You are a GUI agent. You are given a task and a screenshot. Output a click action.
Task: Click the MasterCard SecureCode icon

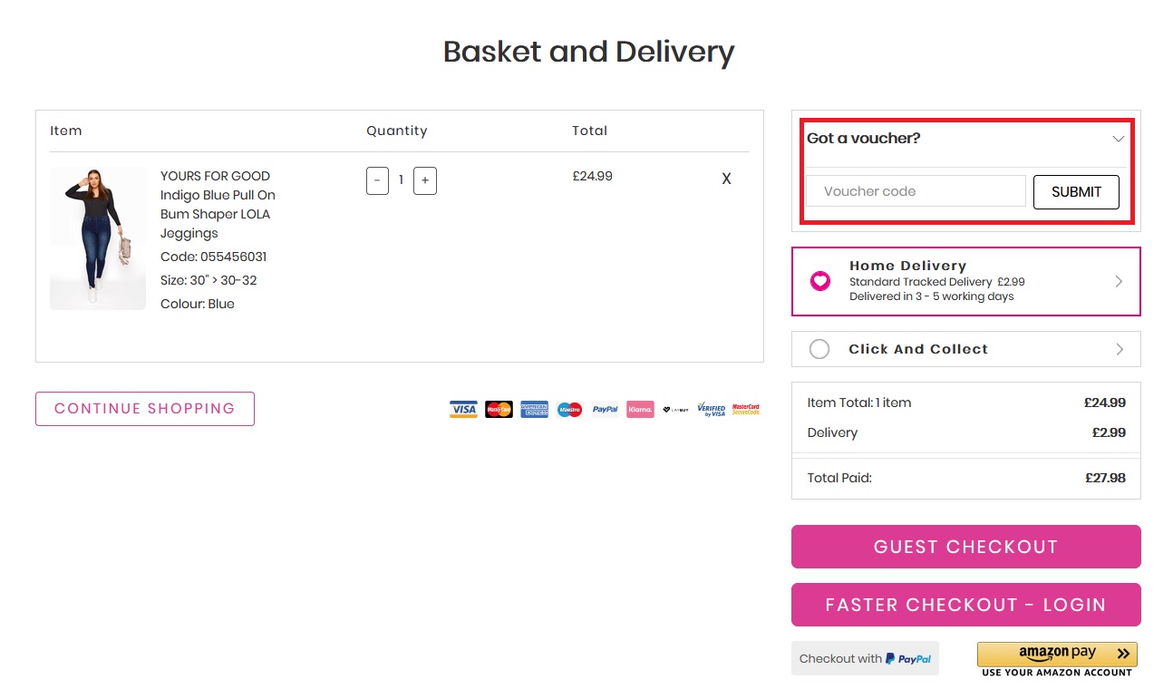click(x=746, y=410)
